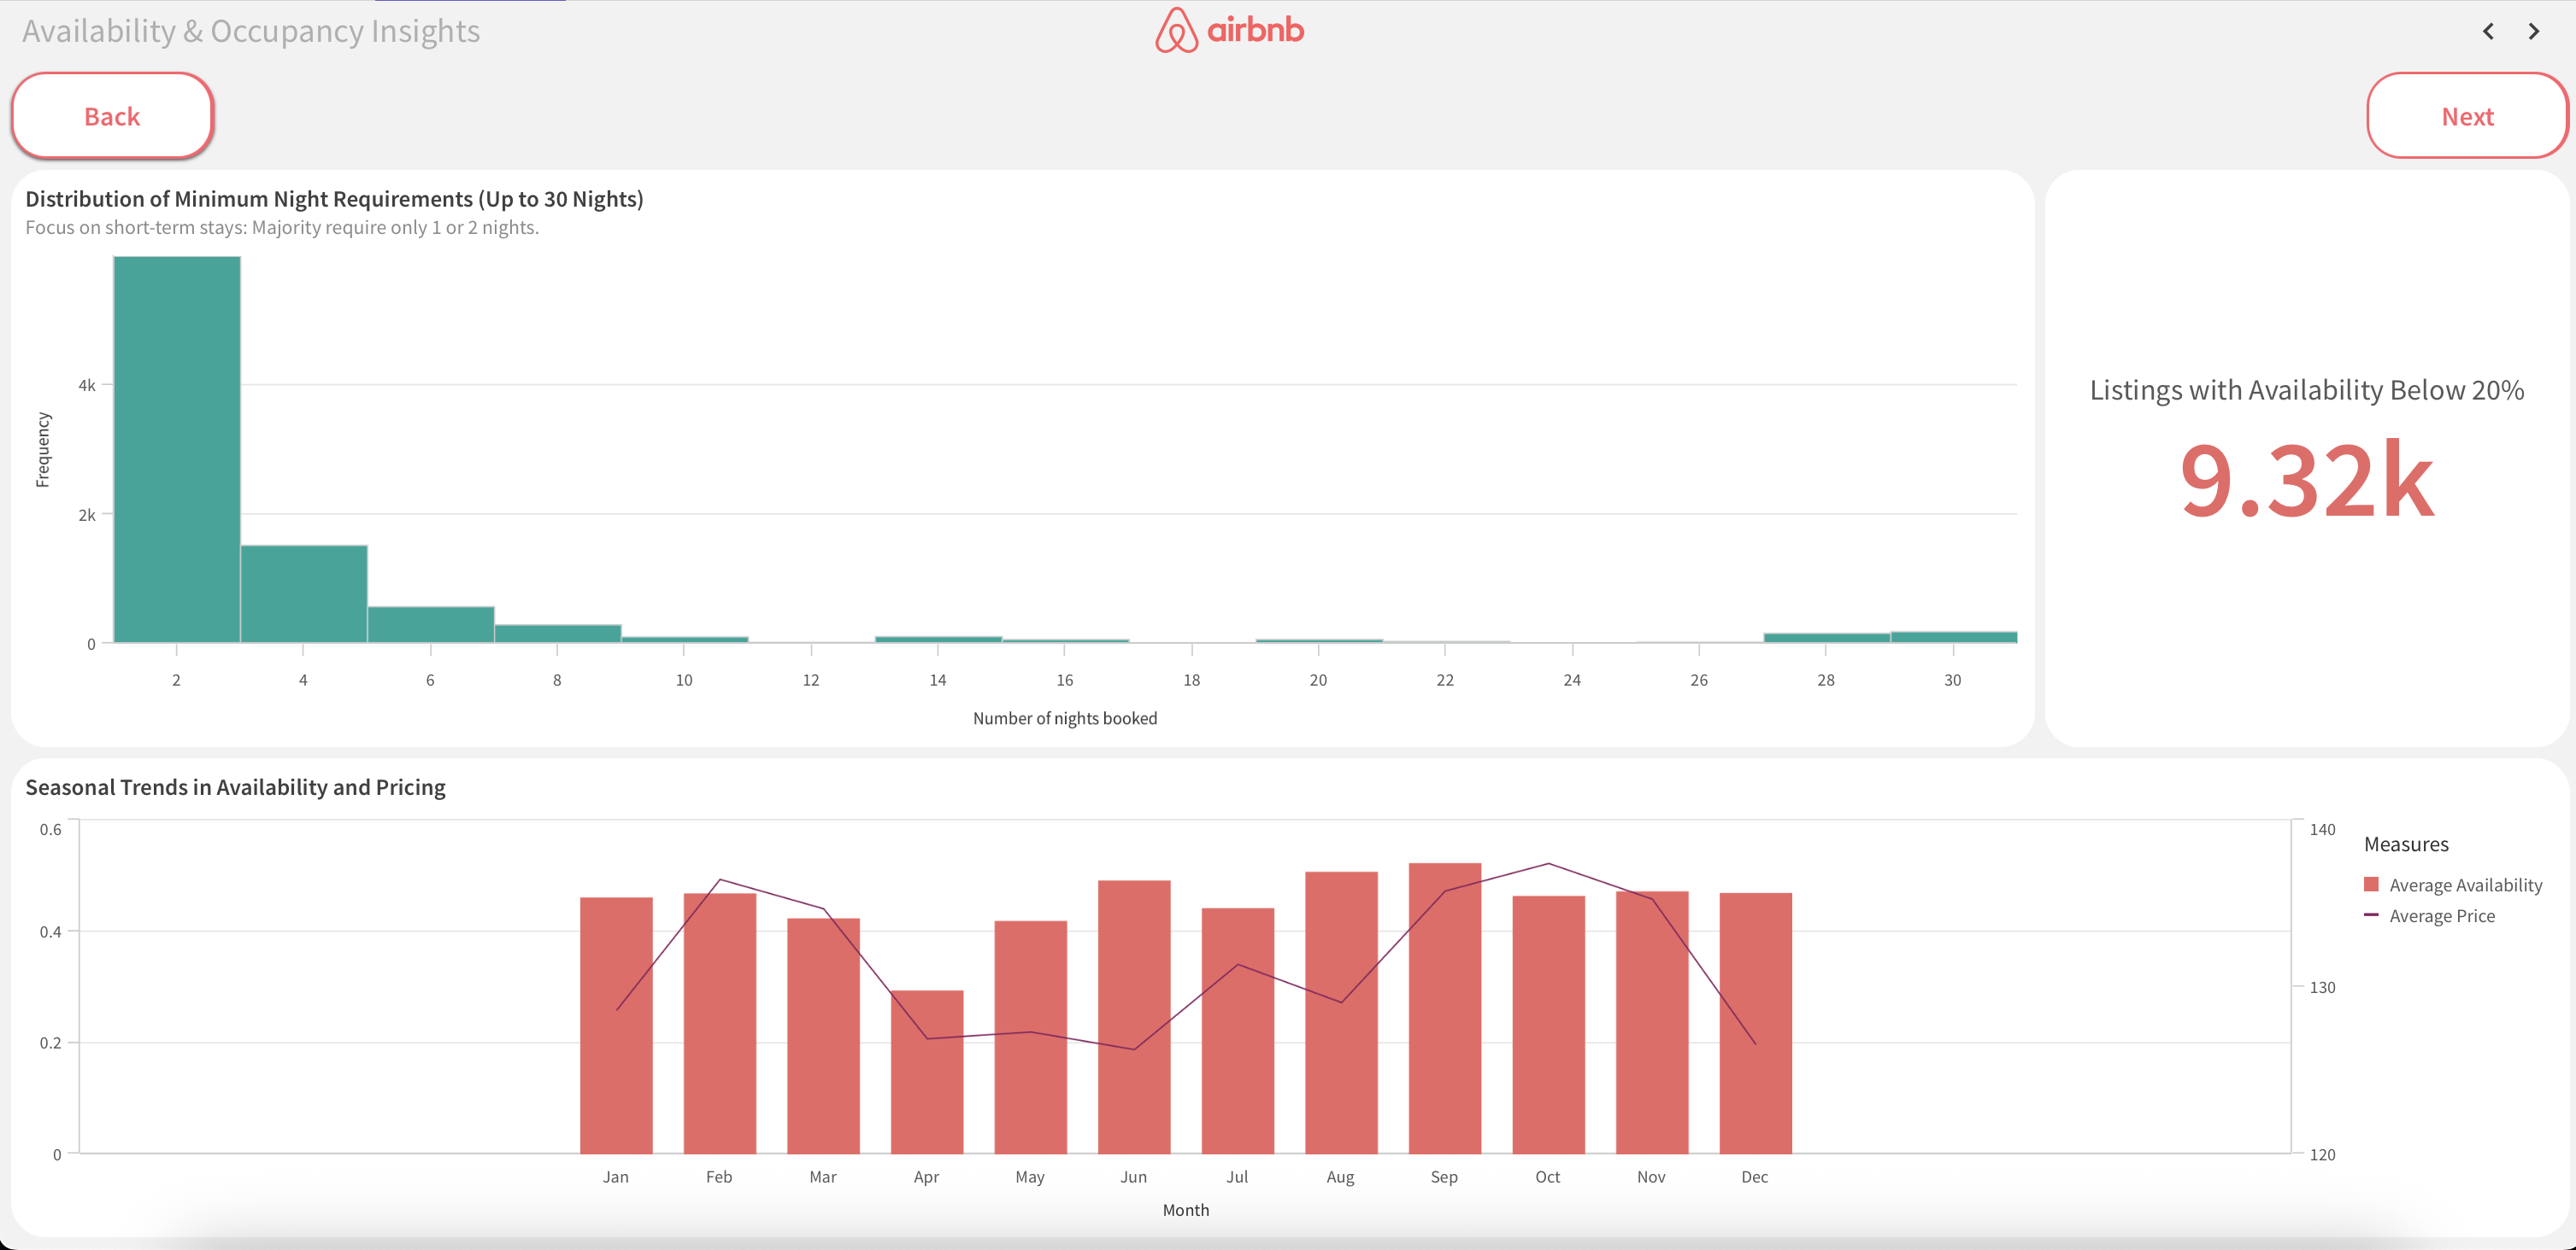Select the Seasonal Trends in Availability and Pricing heading
Image resolution: width=2576 pixels, height=1250 pixels.
235,786
